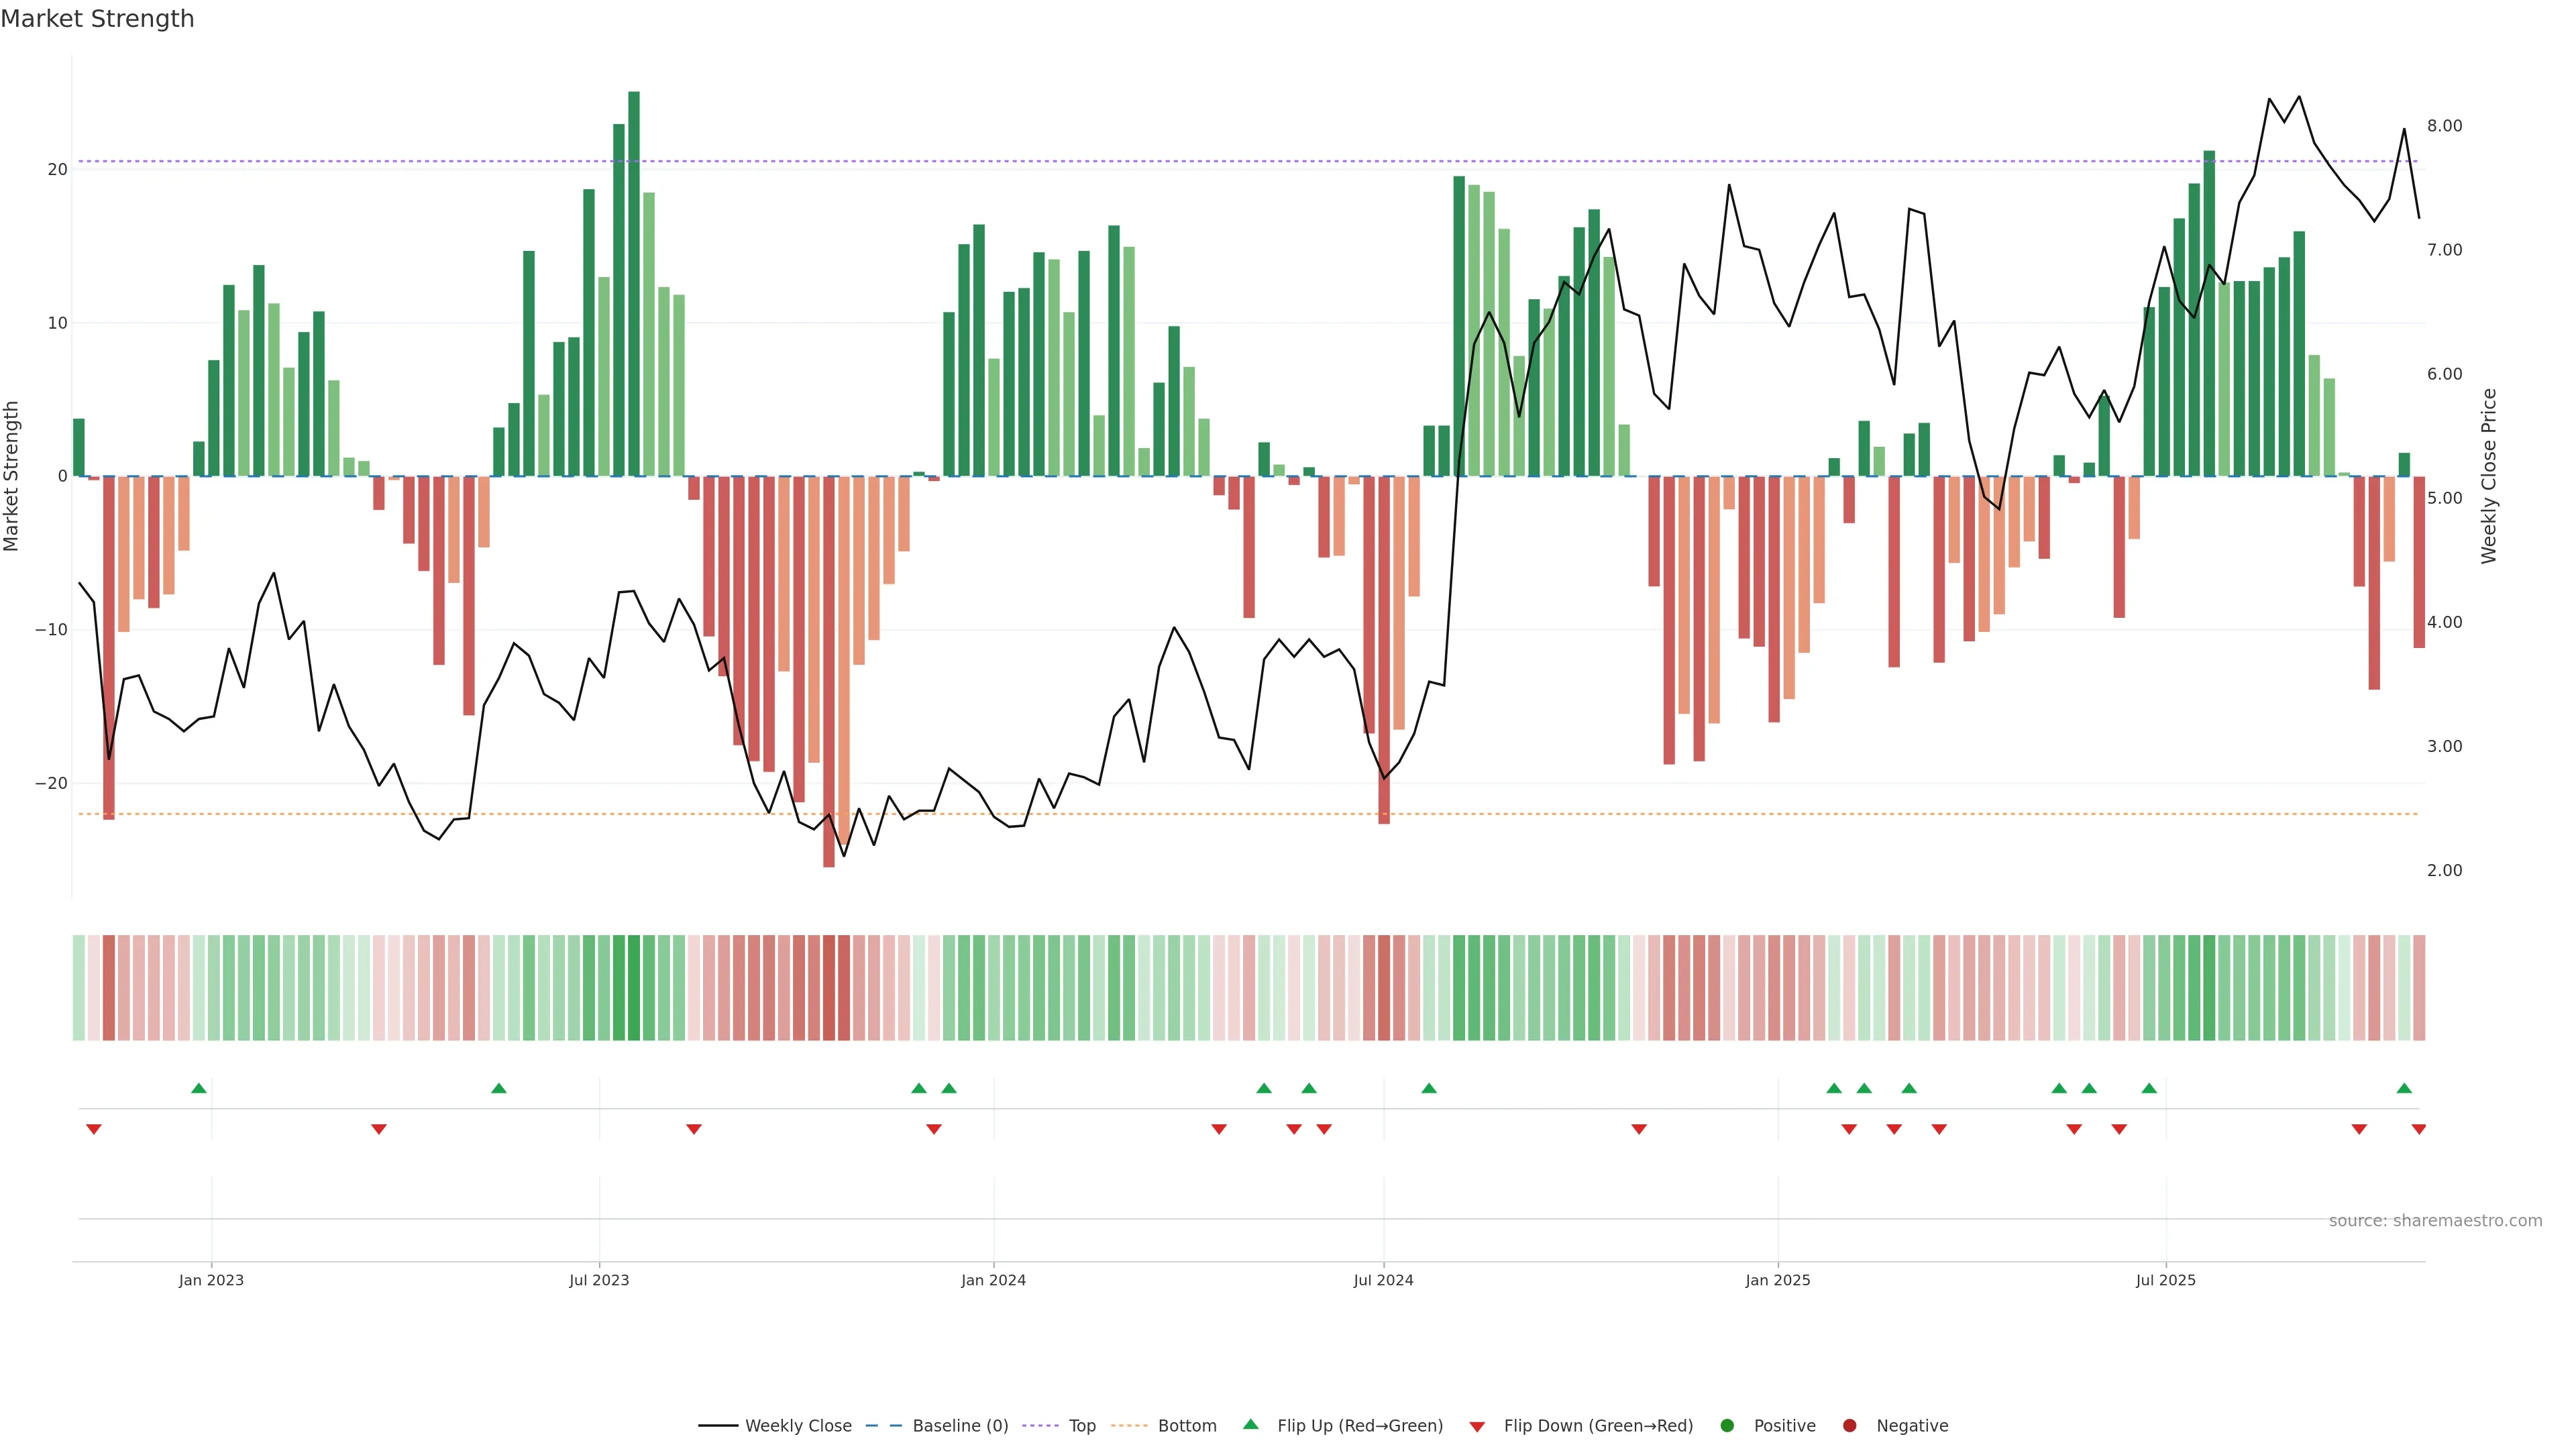Click the Positive green circle legend icon
The image size is (2576, 1449).
pos(1727,1425)
